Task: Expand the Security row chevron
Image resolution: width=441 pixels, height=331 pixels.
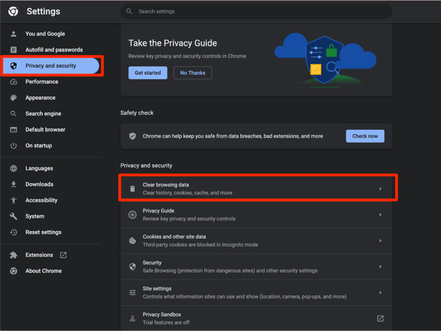Action: (x=380, y=267)
